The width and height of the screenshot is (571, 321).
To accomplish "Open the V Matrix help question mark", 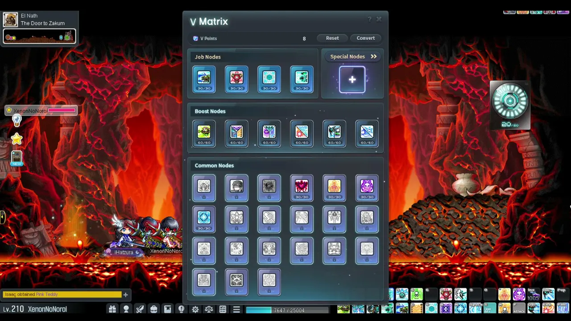I will [369, 19].
